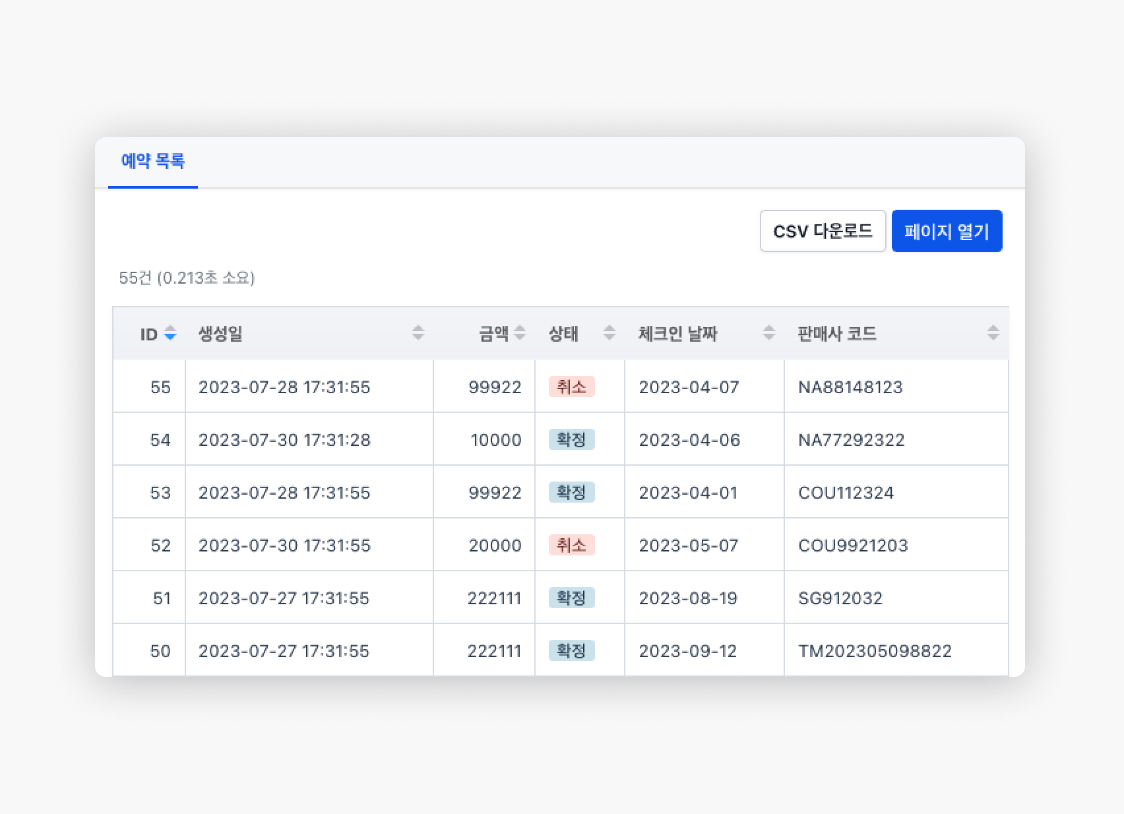Sort by 판매사 코드 column arrows

(993, 333)
